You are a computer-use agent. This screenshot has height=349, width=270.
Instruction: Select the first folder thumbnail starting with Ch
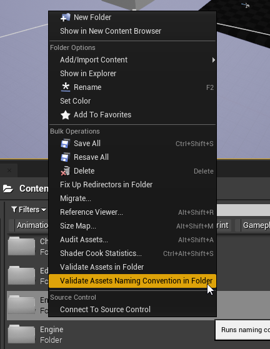point(22,246)
